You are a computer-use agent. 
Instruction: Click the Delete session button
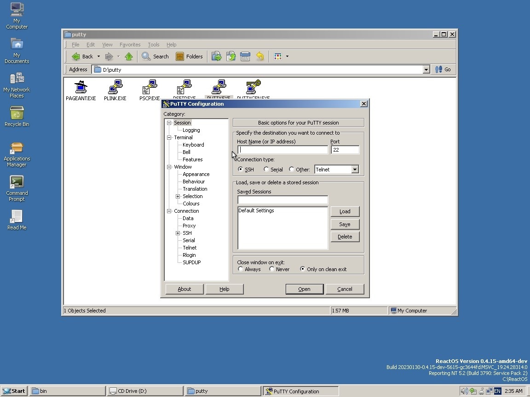coord(345,237)
